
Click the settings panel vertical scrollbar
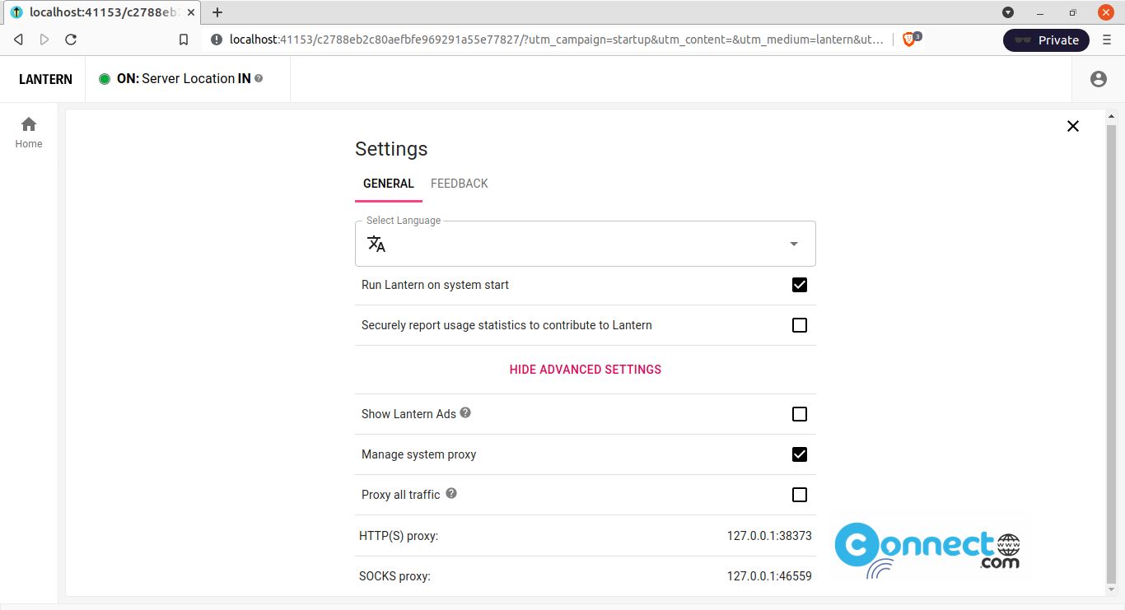point(1111,354)
